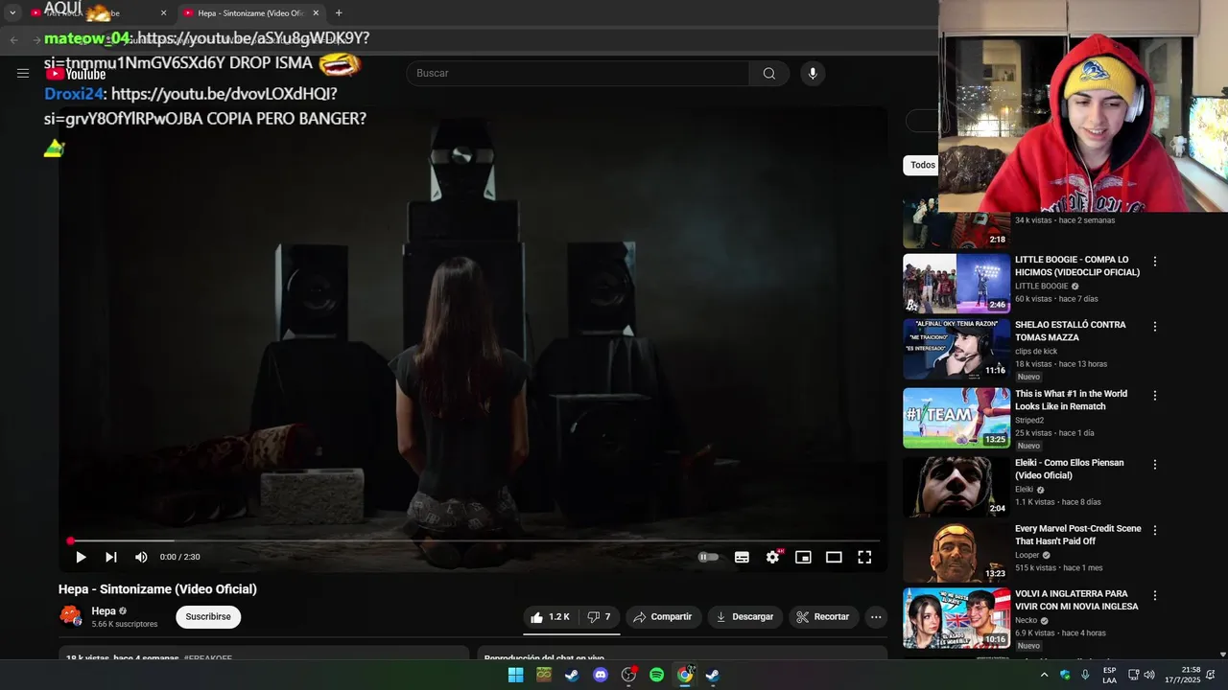Open options for Marvel Looper video
This screenshot has height=690, width=1228.
1155,530
